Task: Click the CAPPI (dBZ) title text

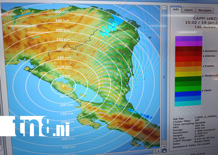Action: [x=205, y=18]
